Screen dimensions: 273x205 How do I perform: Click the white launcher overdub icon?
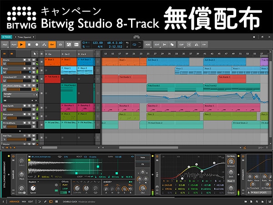(76, 45)
